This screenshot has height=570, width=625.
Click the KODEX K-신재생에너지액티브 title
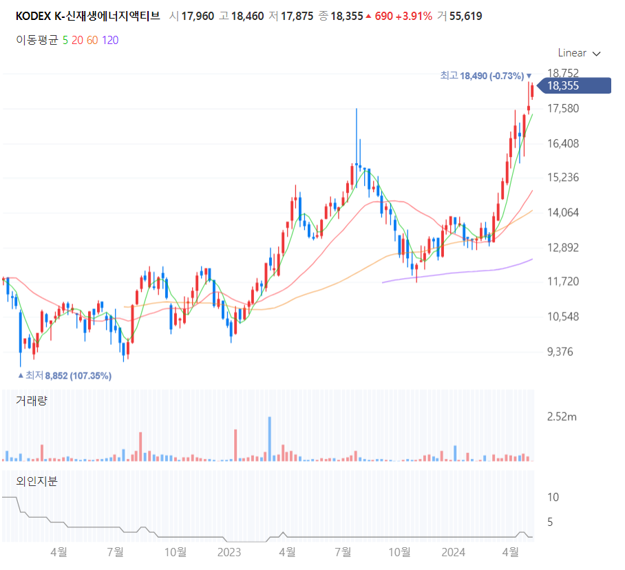tap(87, 16)
